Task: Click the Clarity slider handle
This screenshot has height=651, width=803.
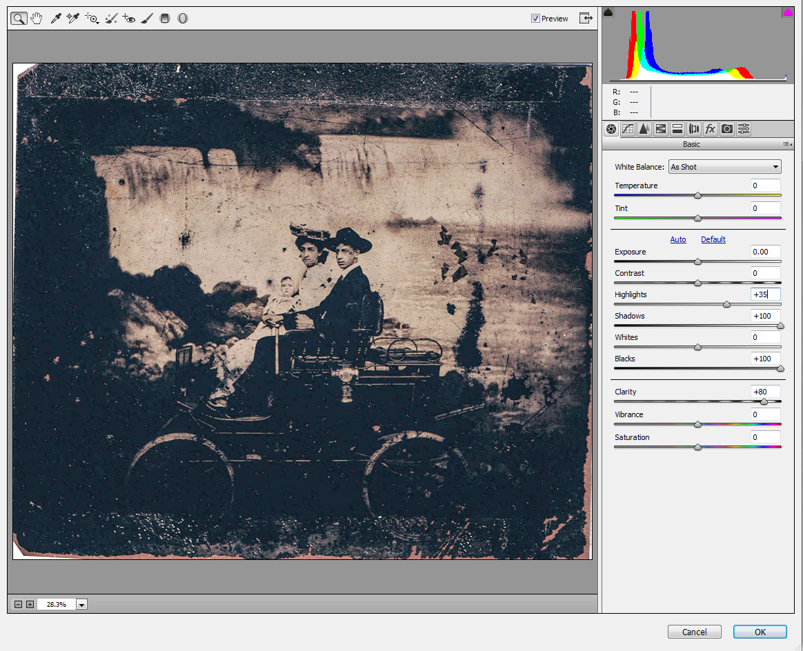Action: 764,402
